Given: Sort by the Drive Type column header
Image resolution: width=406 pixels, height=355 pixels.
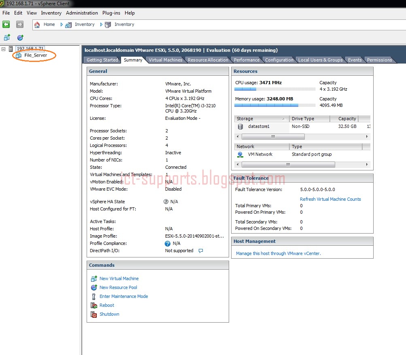Looking at the screenshot, I should click(309, 119).
